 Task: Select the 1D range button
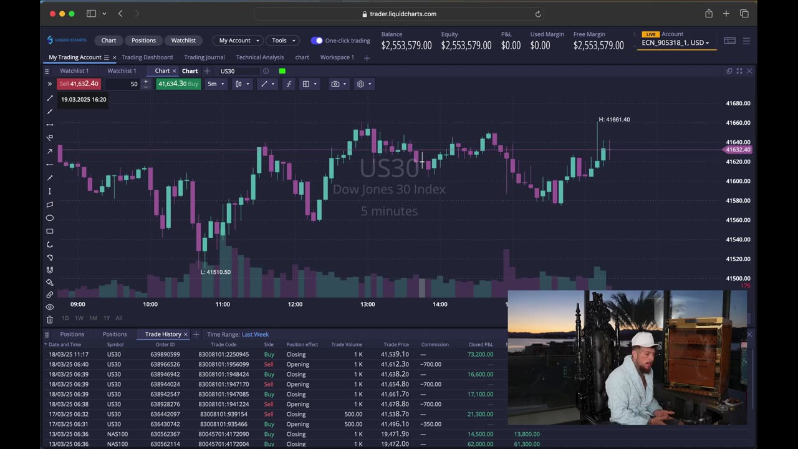pos(65,318)
